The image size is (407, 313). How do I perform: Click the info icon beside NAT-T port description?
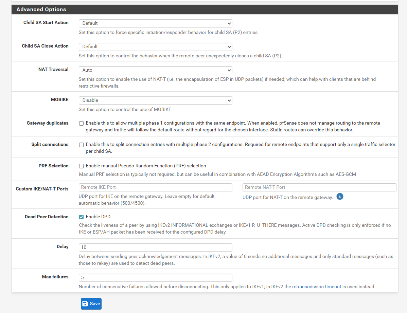coord(339,197)
